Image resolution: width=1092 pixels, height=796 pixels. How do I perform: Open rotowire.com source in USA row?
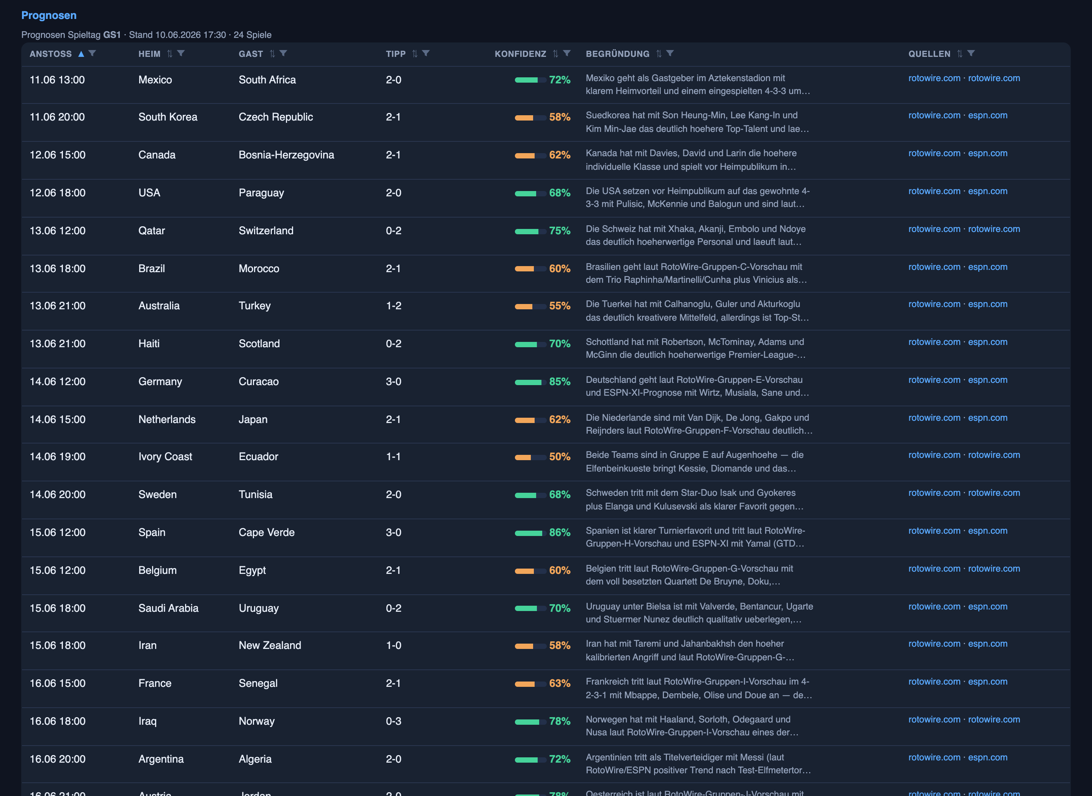pos(934,191)
